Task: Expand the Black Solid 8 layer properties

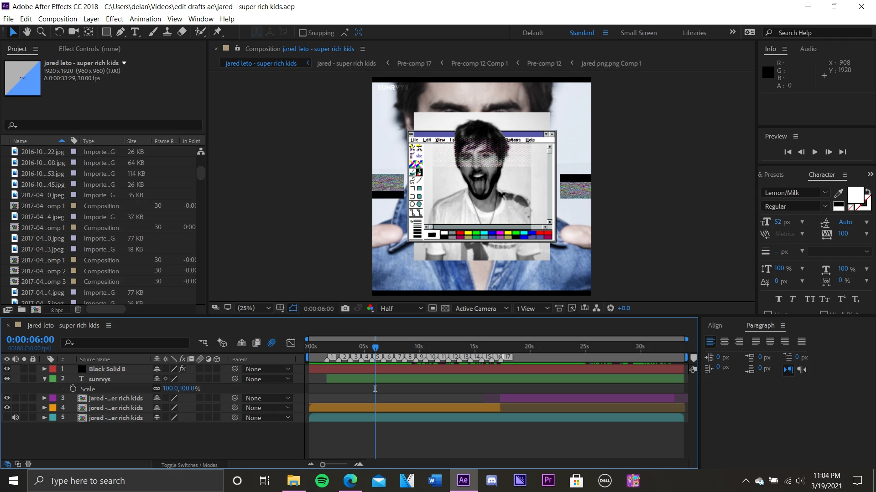Action: (44, 369)
